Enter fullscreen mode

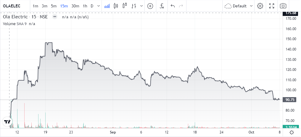[x=272, y=6]
